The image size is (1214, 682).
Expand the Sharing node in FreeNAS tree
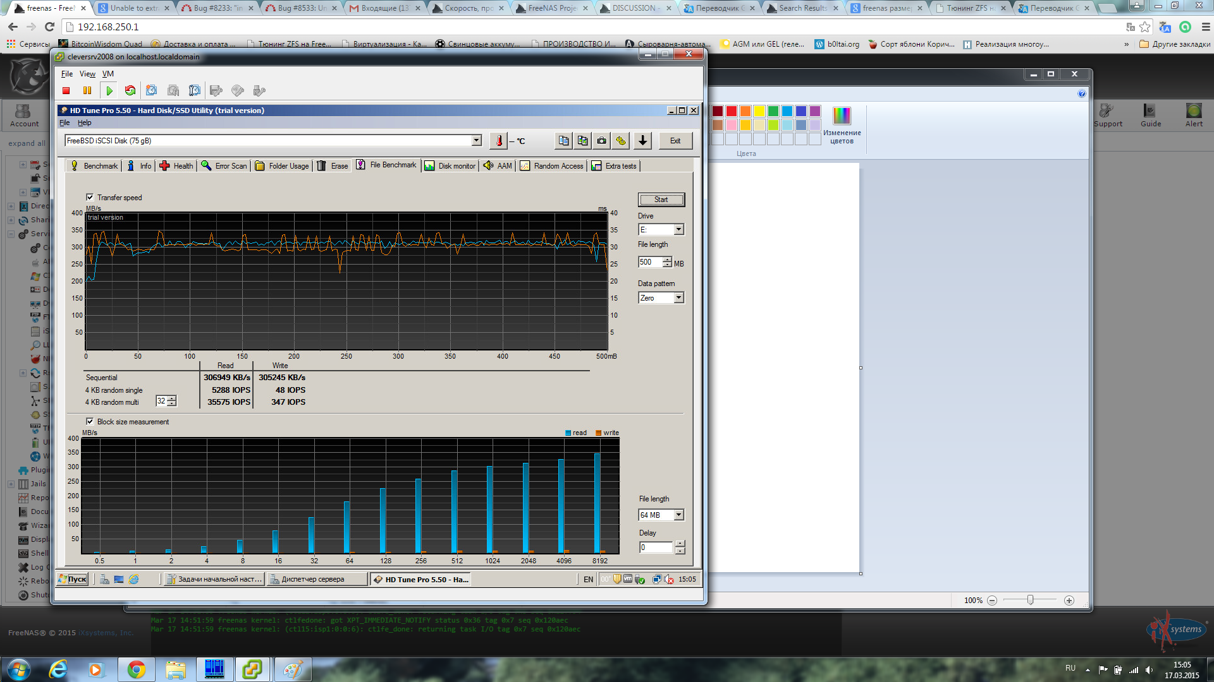coord(11,220)
